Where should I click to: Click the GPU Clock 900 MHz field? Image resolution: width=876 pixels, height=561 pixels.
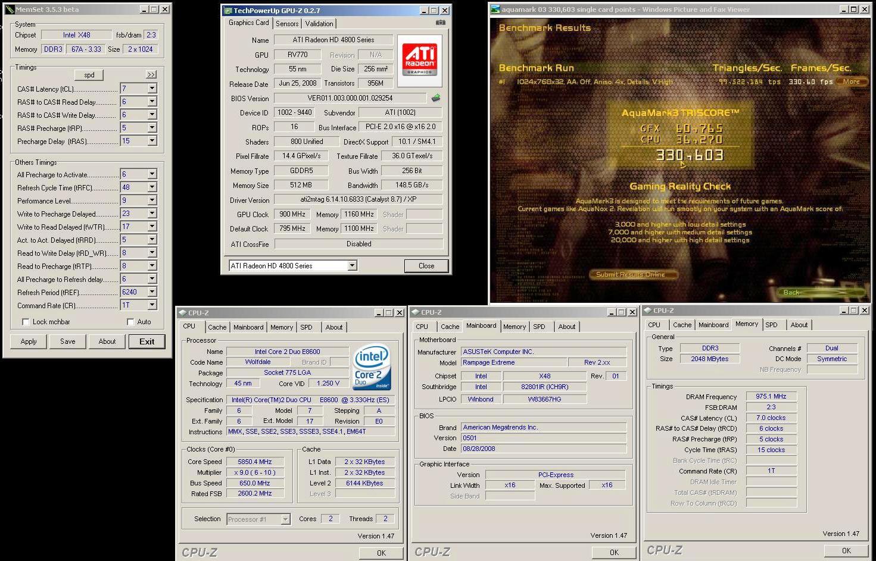point(292,214)
